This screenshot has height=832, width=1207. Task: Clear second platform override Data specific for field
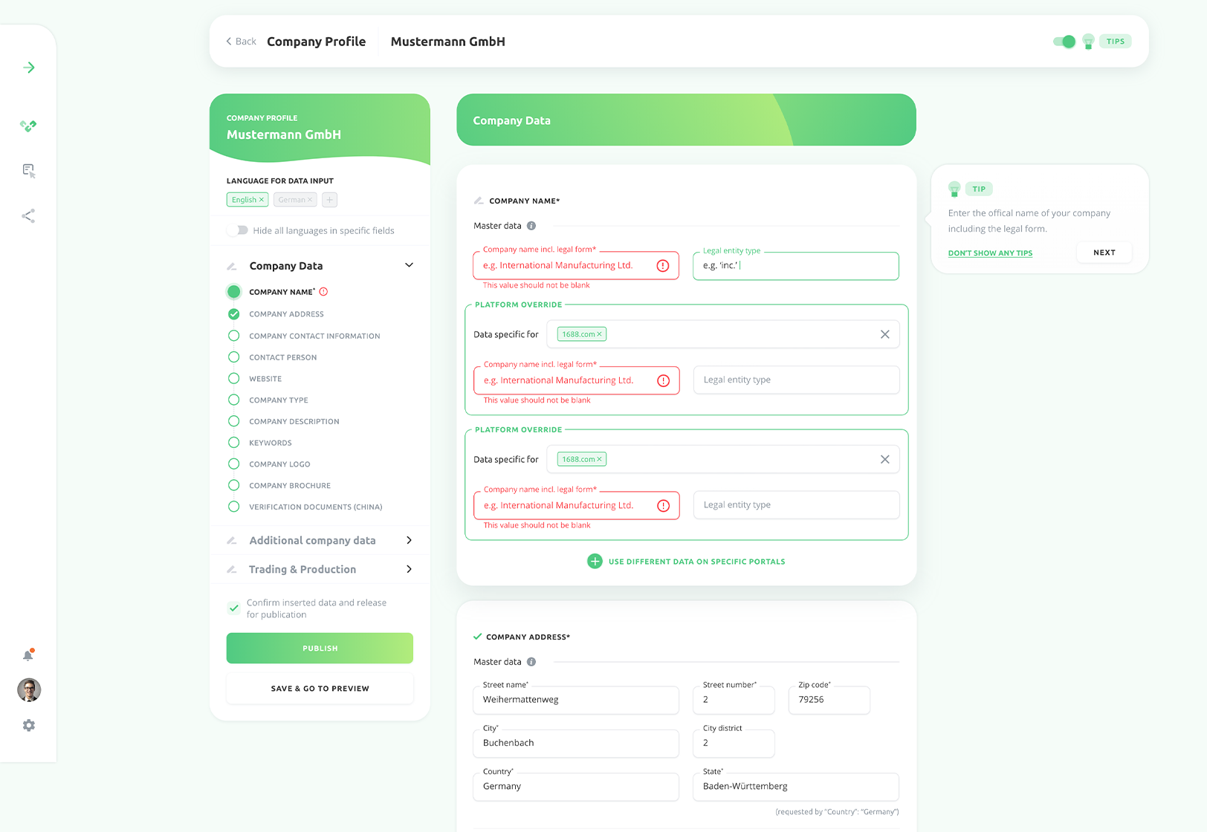pyautogui.click(x=884, y=459)
